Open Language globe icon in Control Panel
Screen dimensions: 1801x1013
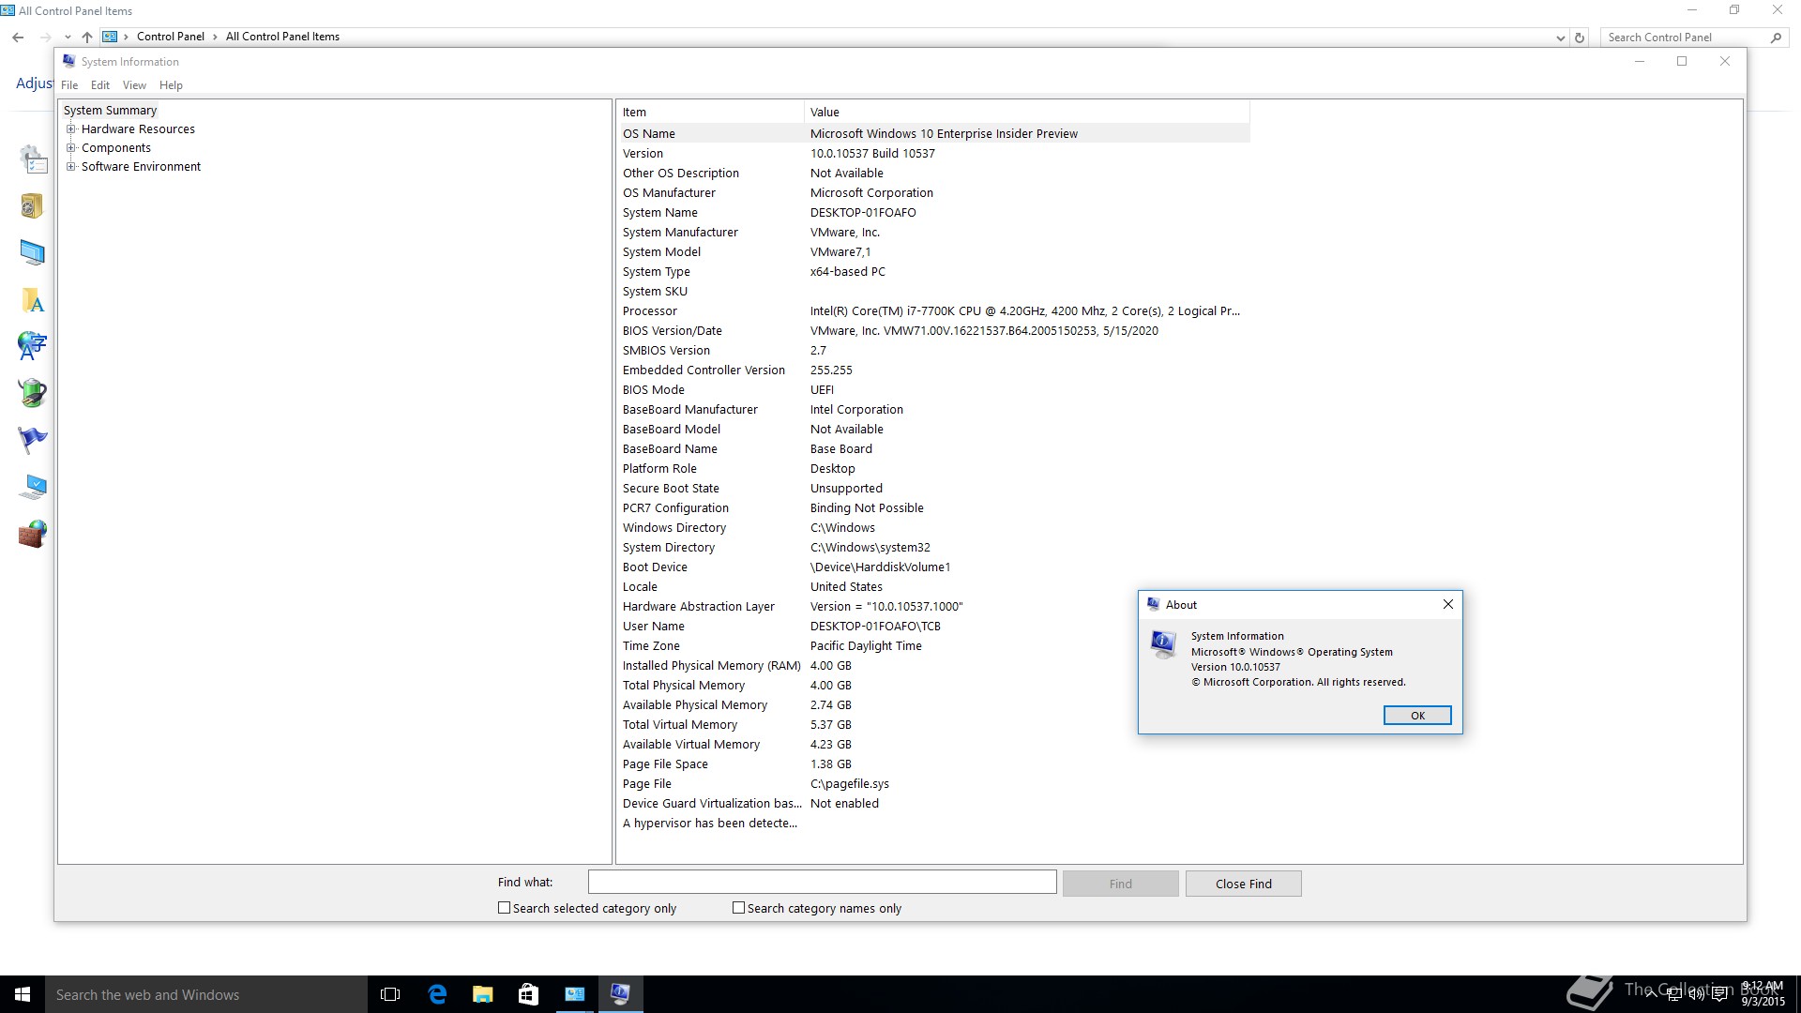[x=33, y=345]
